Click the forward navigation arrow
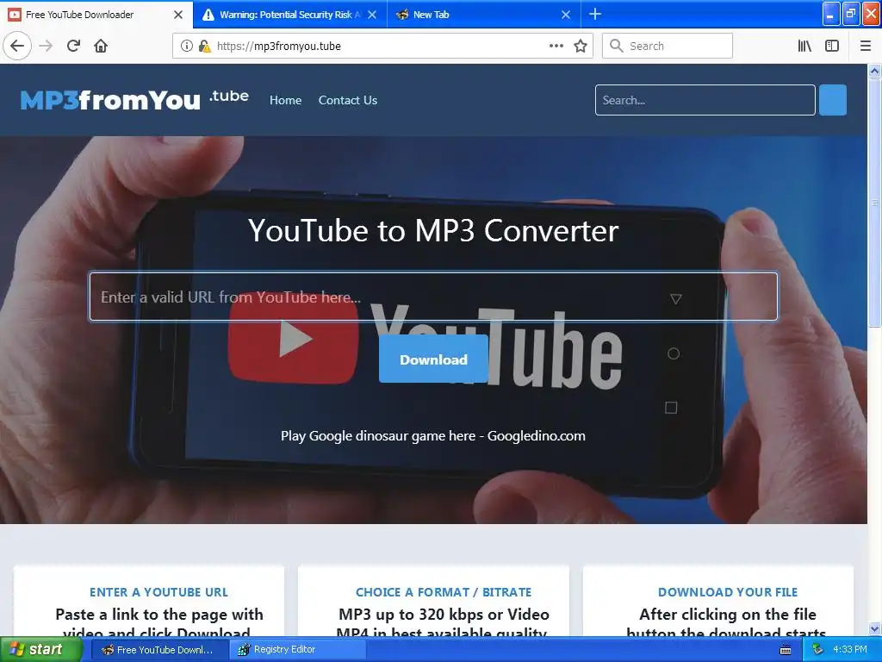The width and height of the screenshot is (882, 662). tap(46, 46)
